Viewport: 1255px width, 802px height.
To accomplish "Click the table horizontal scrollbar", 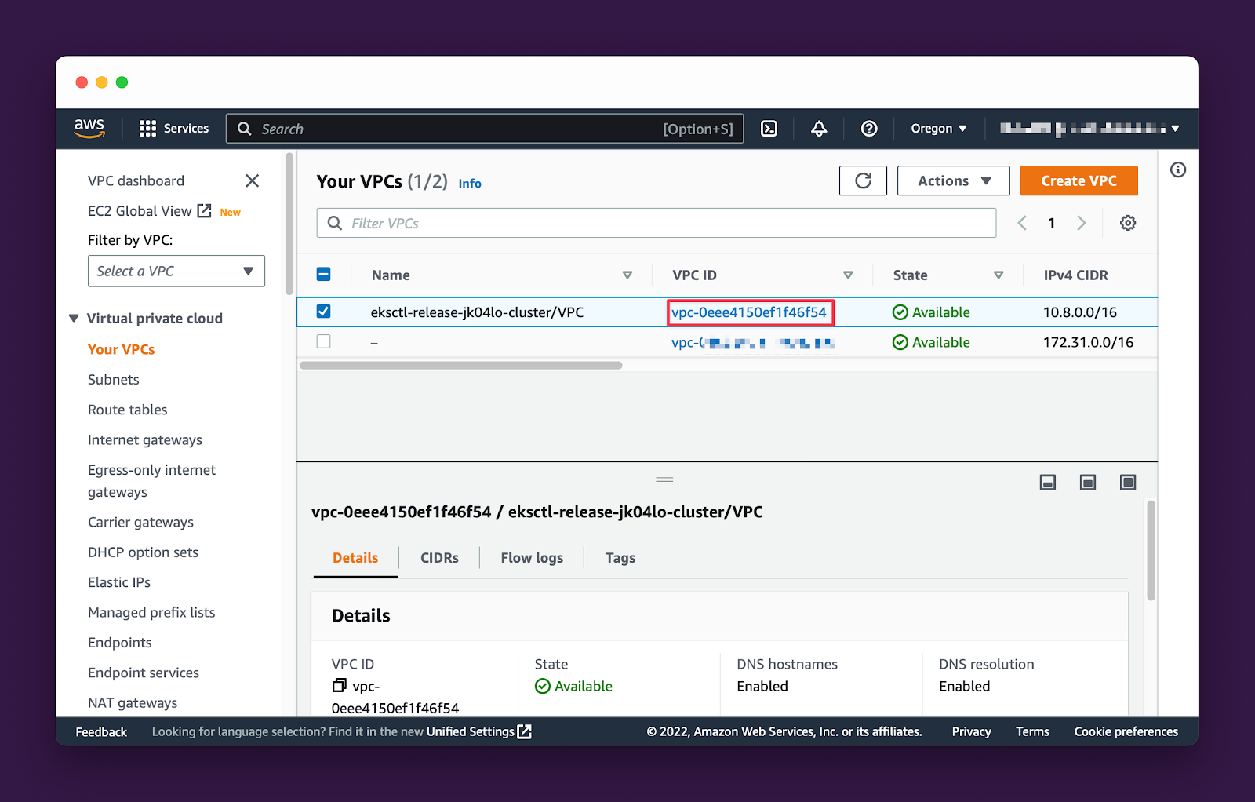I will tap(461, 365).
